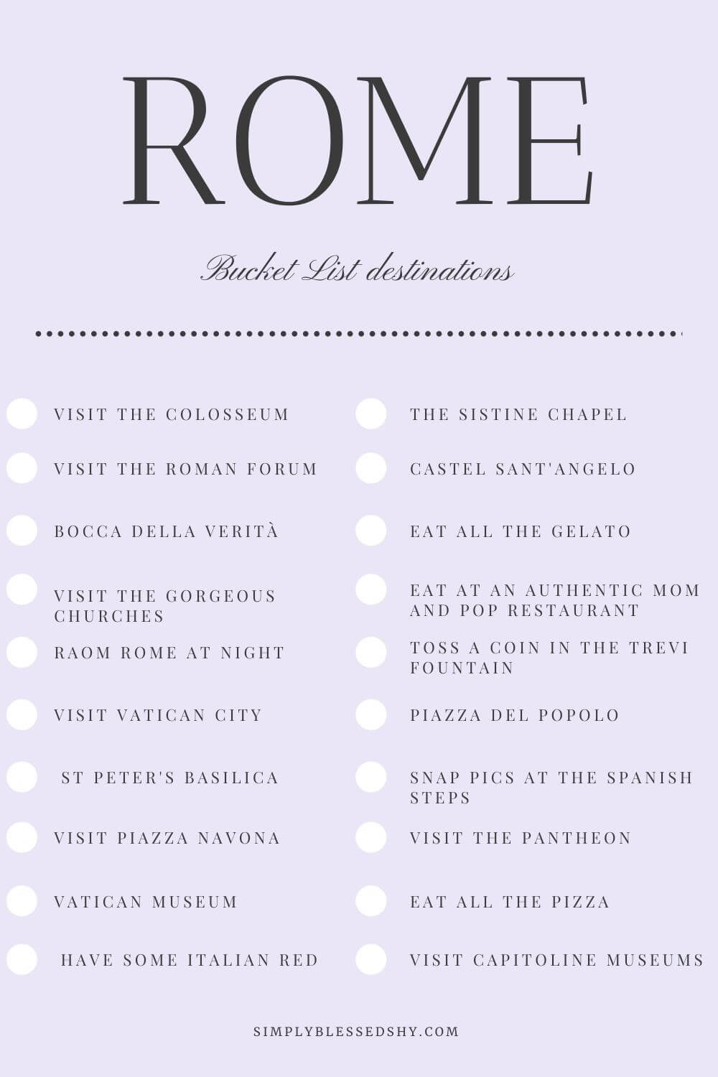Check off Visit the Gorgeous Churches
Viewport: 718px width, 1077px height.
(22, 589)
